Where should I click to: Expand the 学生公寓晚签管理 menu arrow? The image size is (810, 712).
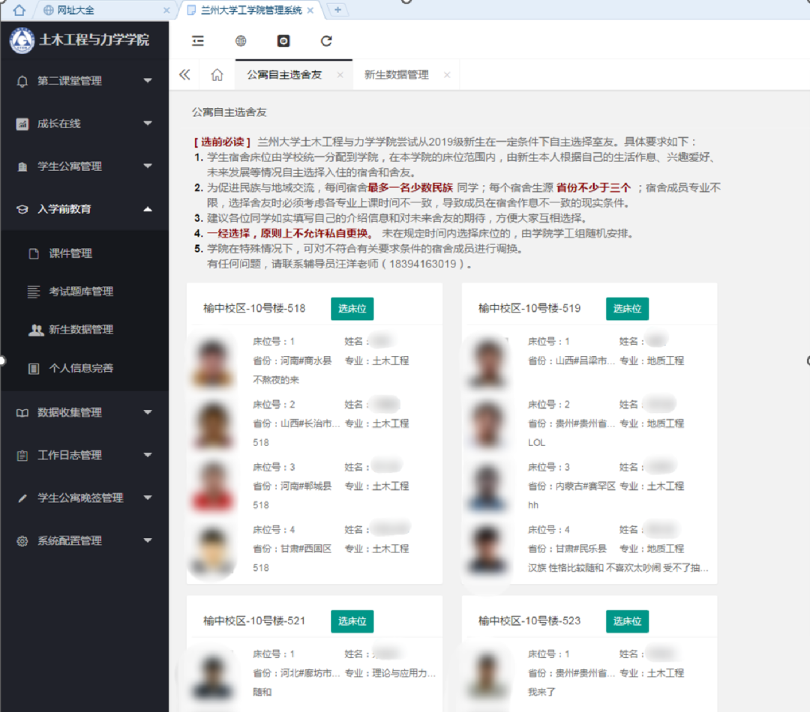[148, 498]
